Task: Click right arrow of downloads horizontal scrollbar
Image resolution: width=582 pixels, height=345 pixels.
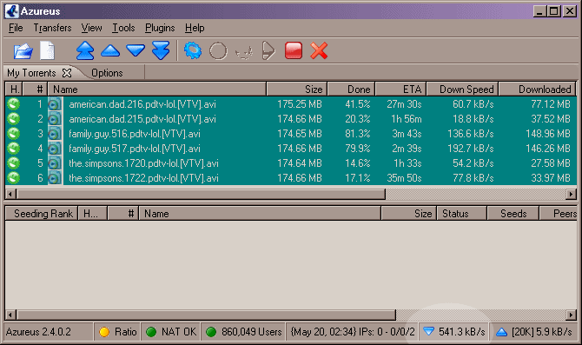Action: (x=572, y=194)
